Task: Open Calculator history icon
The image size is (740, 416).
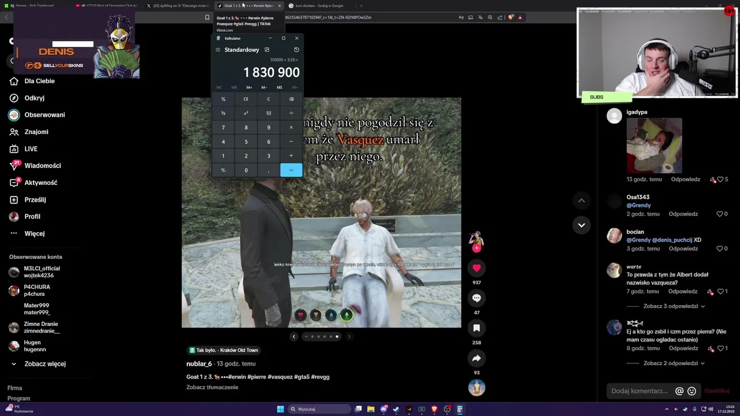Action: (296, 50)
